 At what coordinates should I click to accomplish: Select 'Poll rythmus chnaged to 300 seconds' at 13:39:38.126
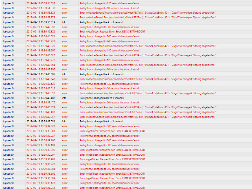point(110,183)
